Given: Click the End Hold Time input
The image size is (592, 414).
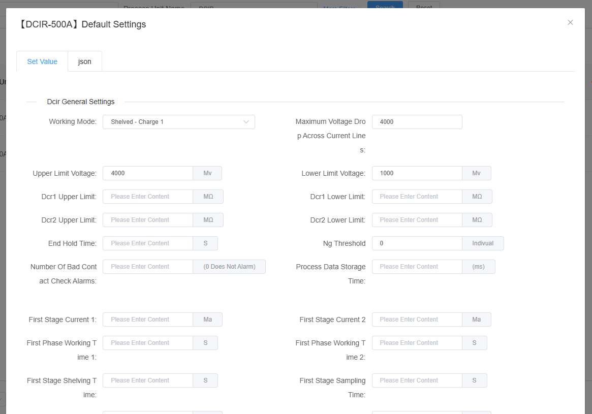Looking at the screenshot, I should click(148, 243).
